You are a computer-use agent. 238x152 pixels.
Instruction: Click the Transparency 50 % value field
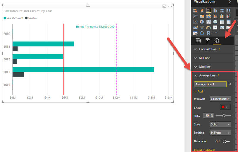(x=209, y=116)
